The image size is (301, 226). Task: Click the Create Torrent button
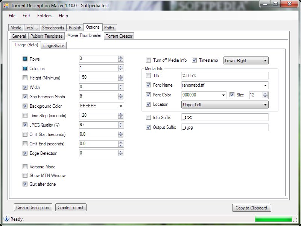[71, 208]
